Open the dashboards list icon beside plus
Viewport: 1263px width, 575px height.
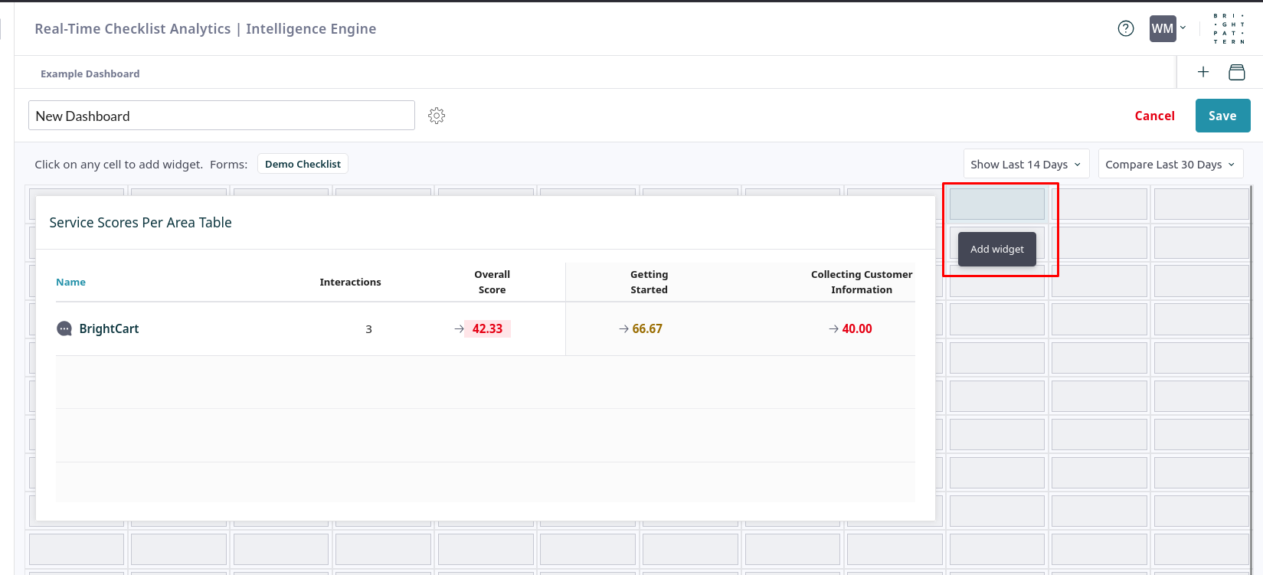point(1236,72)
